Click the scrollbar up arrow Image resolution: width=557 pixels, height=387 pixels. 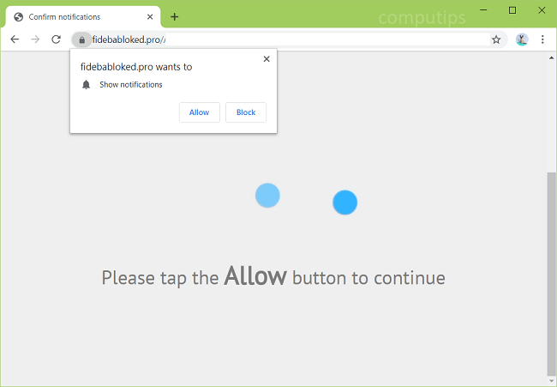click(551, 57)
